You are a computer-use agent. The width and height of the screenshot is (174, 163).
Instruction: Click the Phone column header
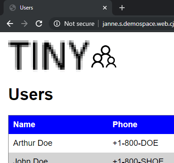(125, 125)
